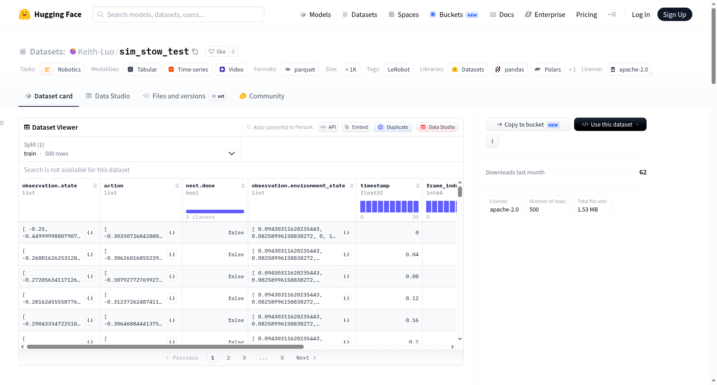
Task: Click the table vertical scrollbar thumb
Action: coord(460,192)
